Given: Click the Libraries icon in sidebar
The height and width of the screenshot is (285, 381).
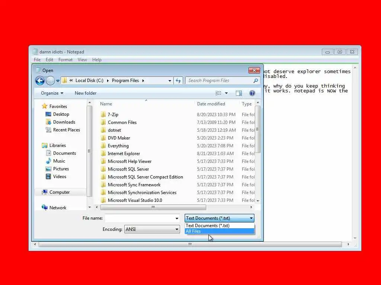Looking at the screenshot, I should [45, 145].
